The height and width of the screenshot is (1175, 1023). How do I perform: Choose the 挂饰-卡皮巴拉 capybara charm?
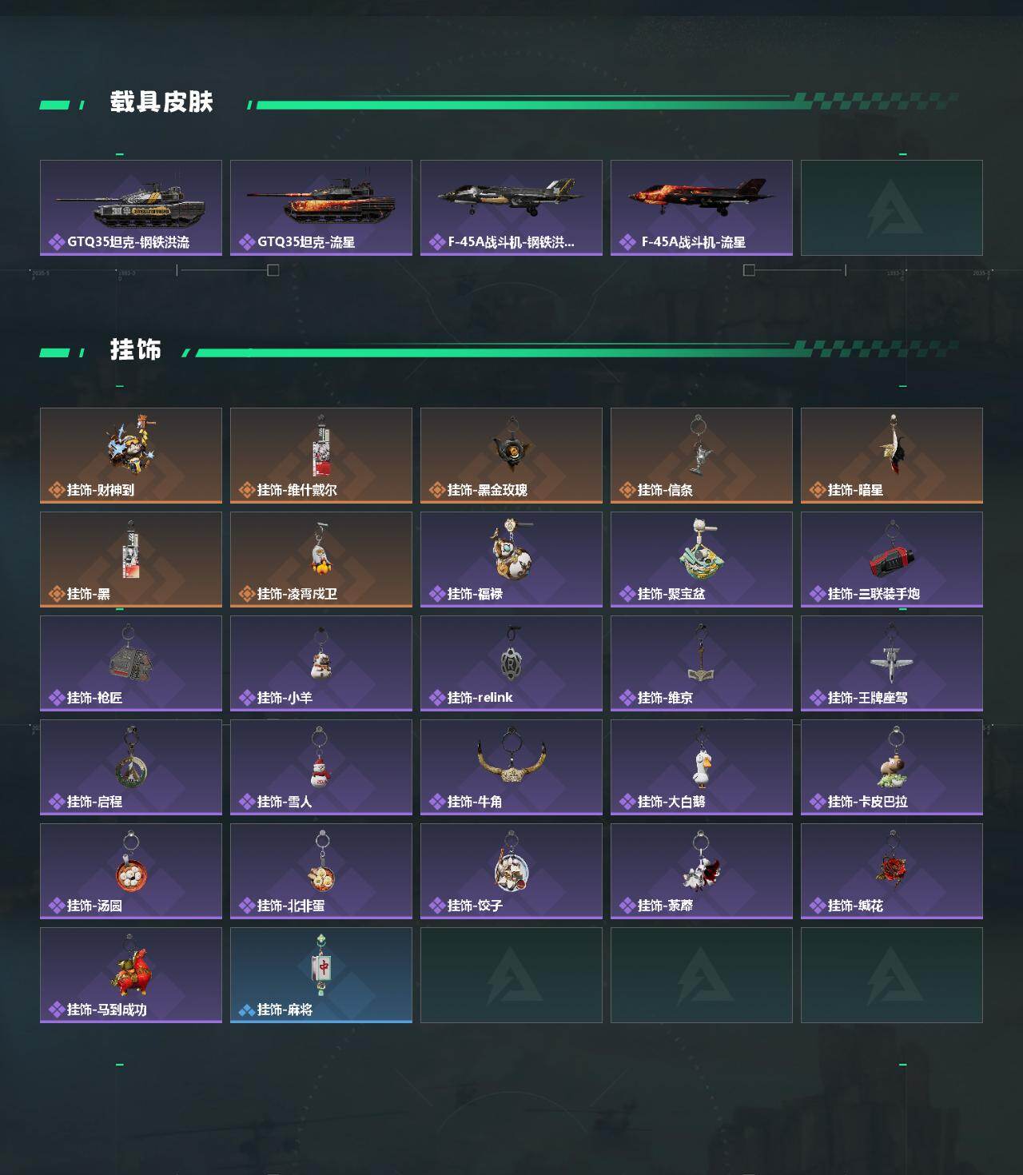892,767
